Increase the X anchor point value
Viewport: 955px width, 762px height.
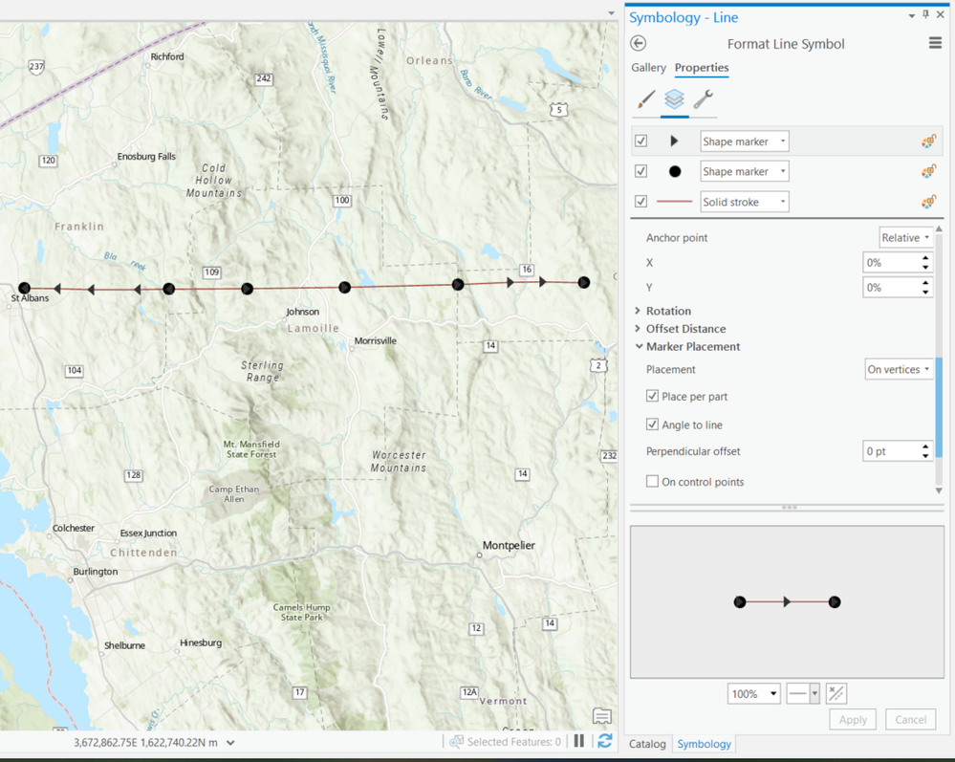(x=925, y=257)
